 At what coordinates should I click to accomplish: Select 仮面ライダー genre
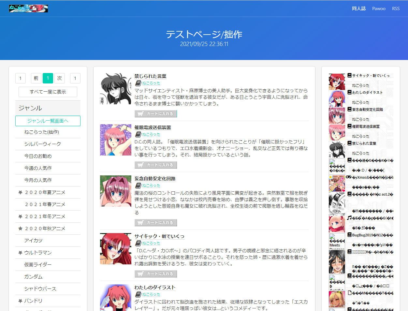pyautogui.click(x=38, y=265)
